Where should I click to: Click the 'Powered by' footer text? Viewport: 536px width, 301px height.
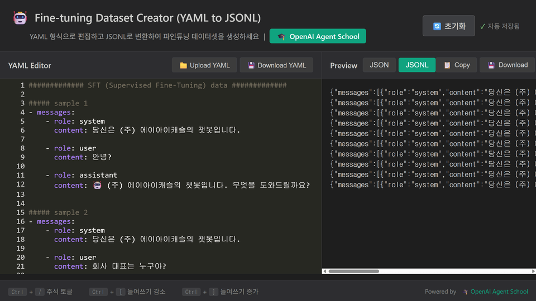pyautogui.click(x=441, y=292)
